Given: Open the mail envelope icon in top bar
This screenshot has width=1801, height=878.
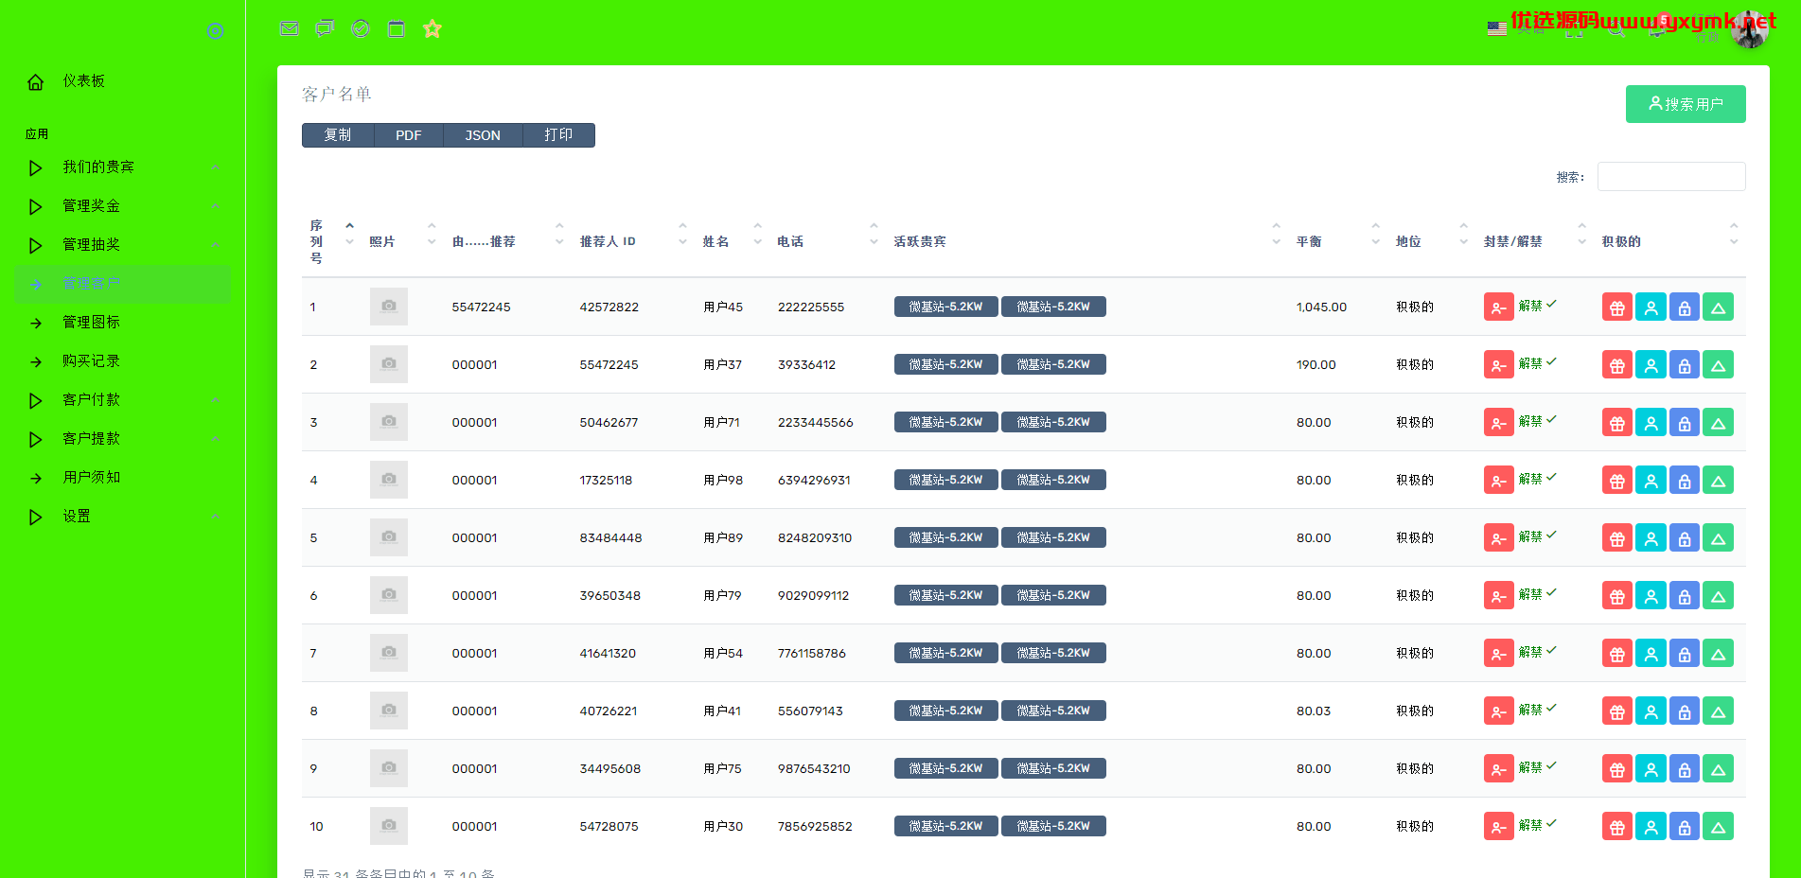Looking at the screenshot, I should tap(290, 28).
